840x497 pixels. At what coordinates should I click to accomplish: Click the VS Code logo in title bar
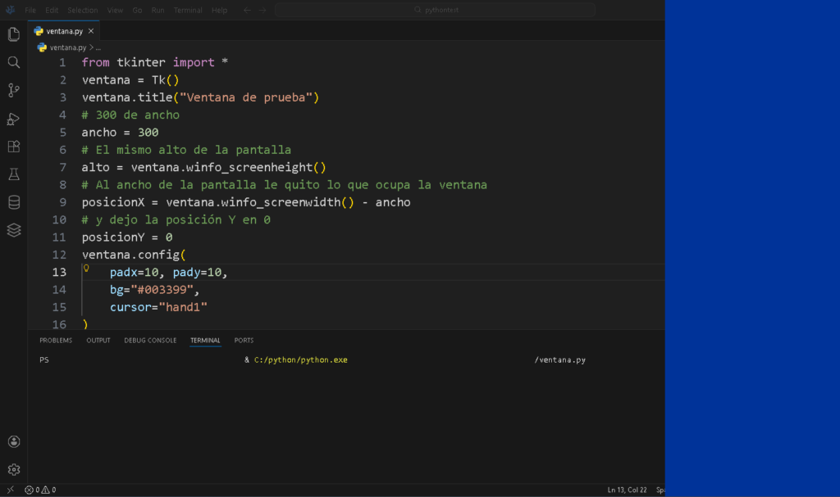tap(10, 10)
